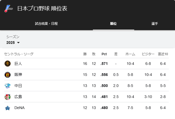The height and width of the screenshot is (119, 175).
Task: Click the 日本プロ野球 順位表 title
Action: pos(42,8)
